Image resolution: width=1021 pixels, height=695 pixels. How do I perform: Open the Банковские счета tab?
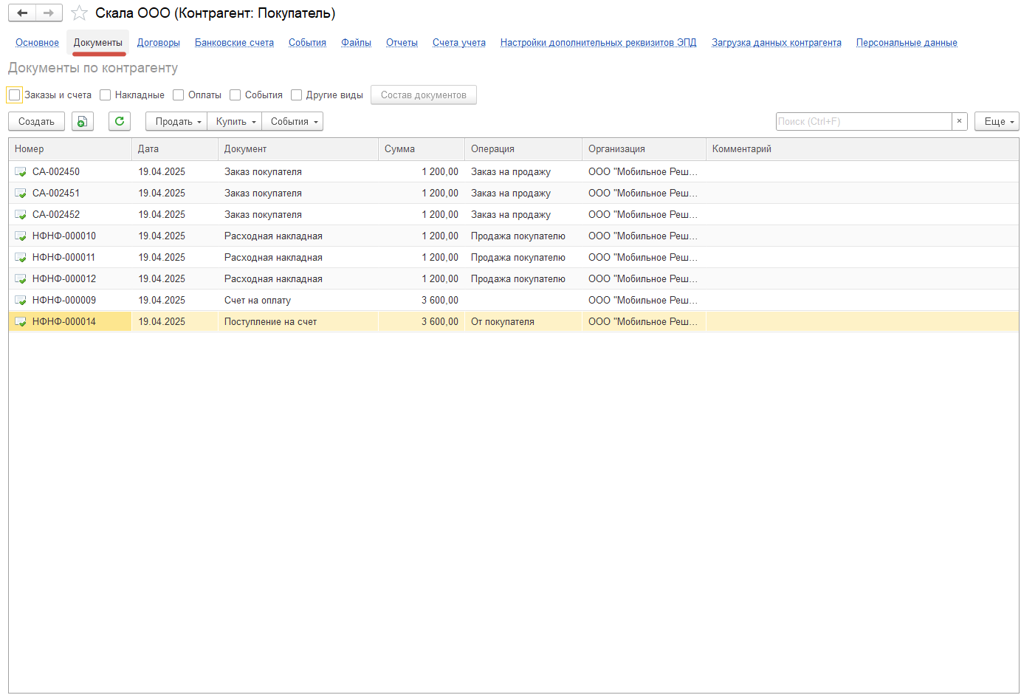point(234,43)
